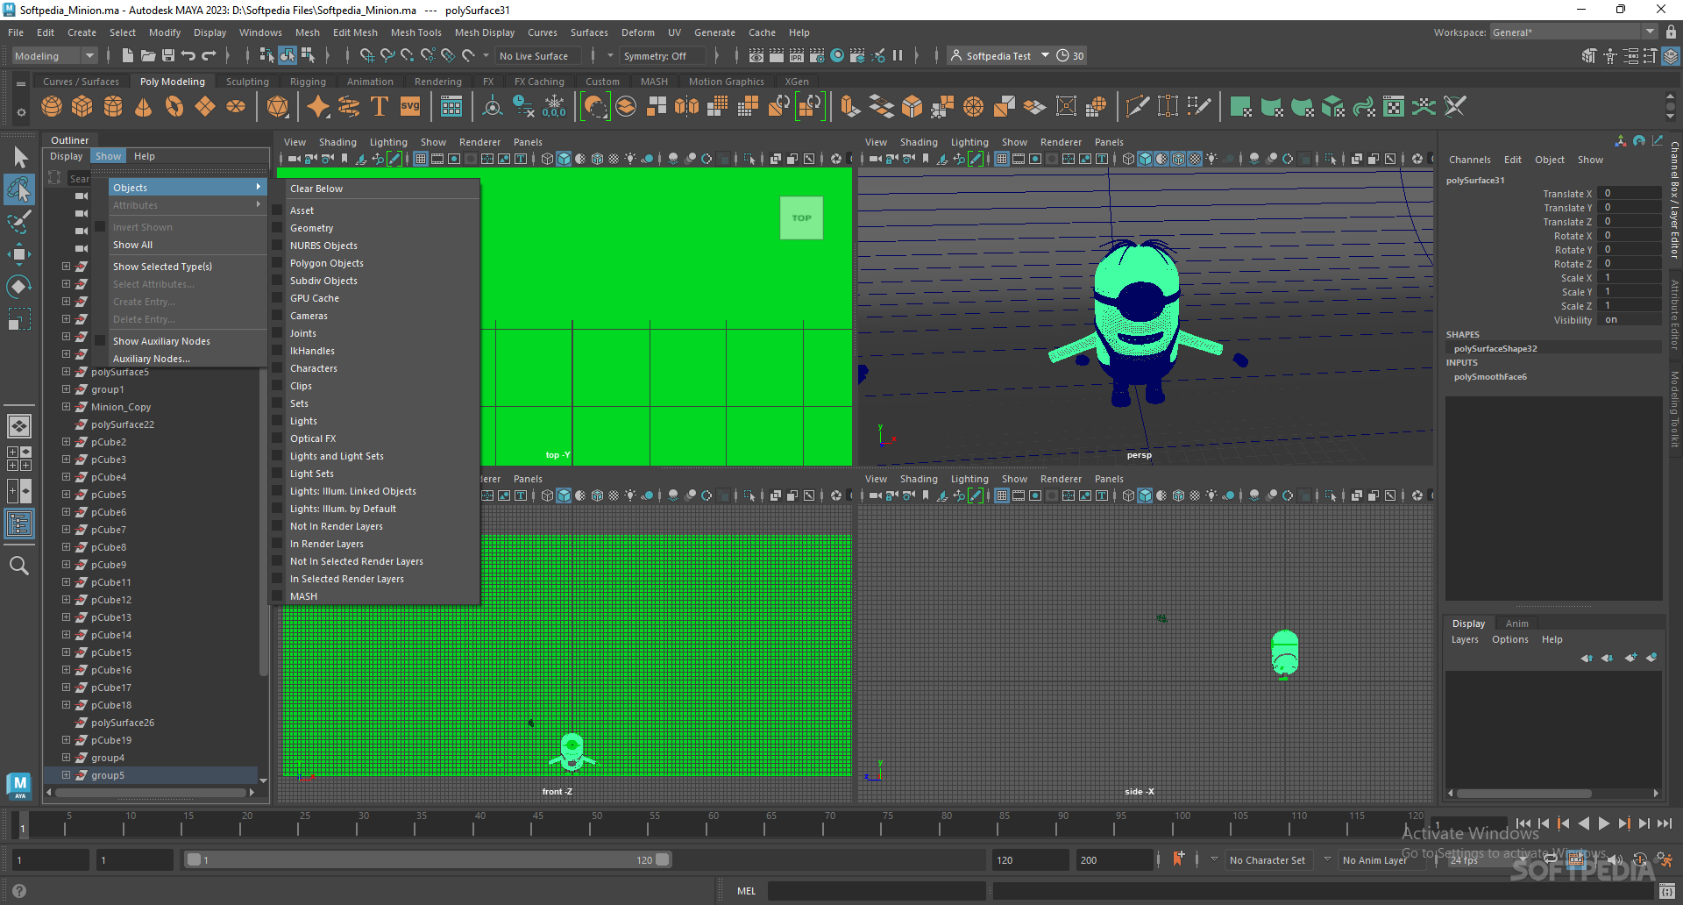Click the time range slider bar
The width and height of the screenshot is (1683, 905).
(x=428, y=860)
